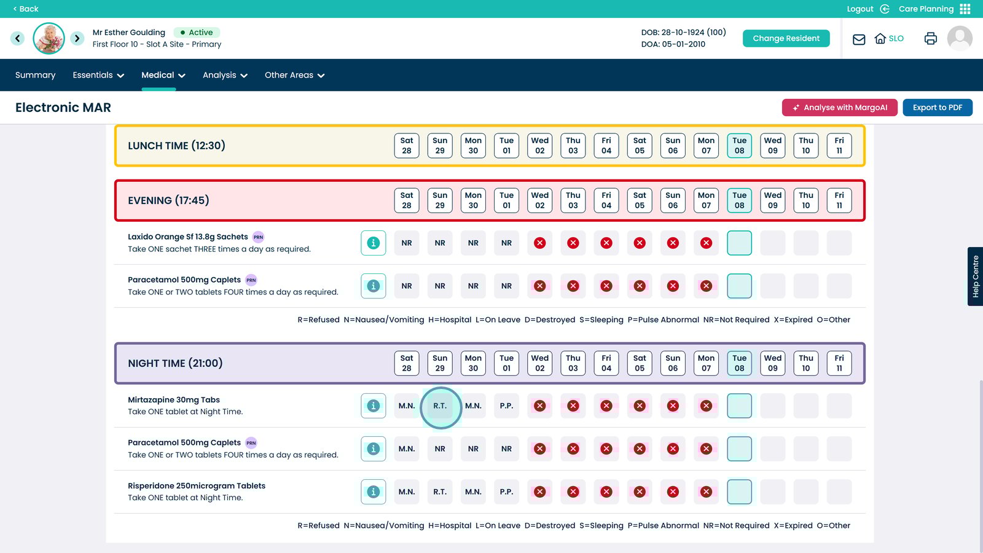Select Tue 08 cell for Mirtazapine
Screen dimensions: 983x553
click(739, 406)
